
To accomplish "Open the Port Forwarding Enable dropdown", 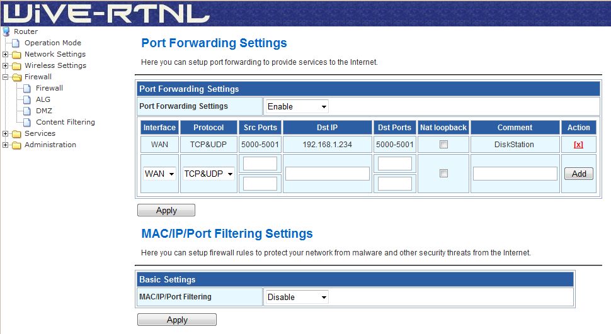I will (x=297, y=106).
